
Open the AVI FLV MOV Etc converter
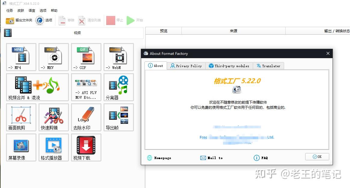(86, 87)
